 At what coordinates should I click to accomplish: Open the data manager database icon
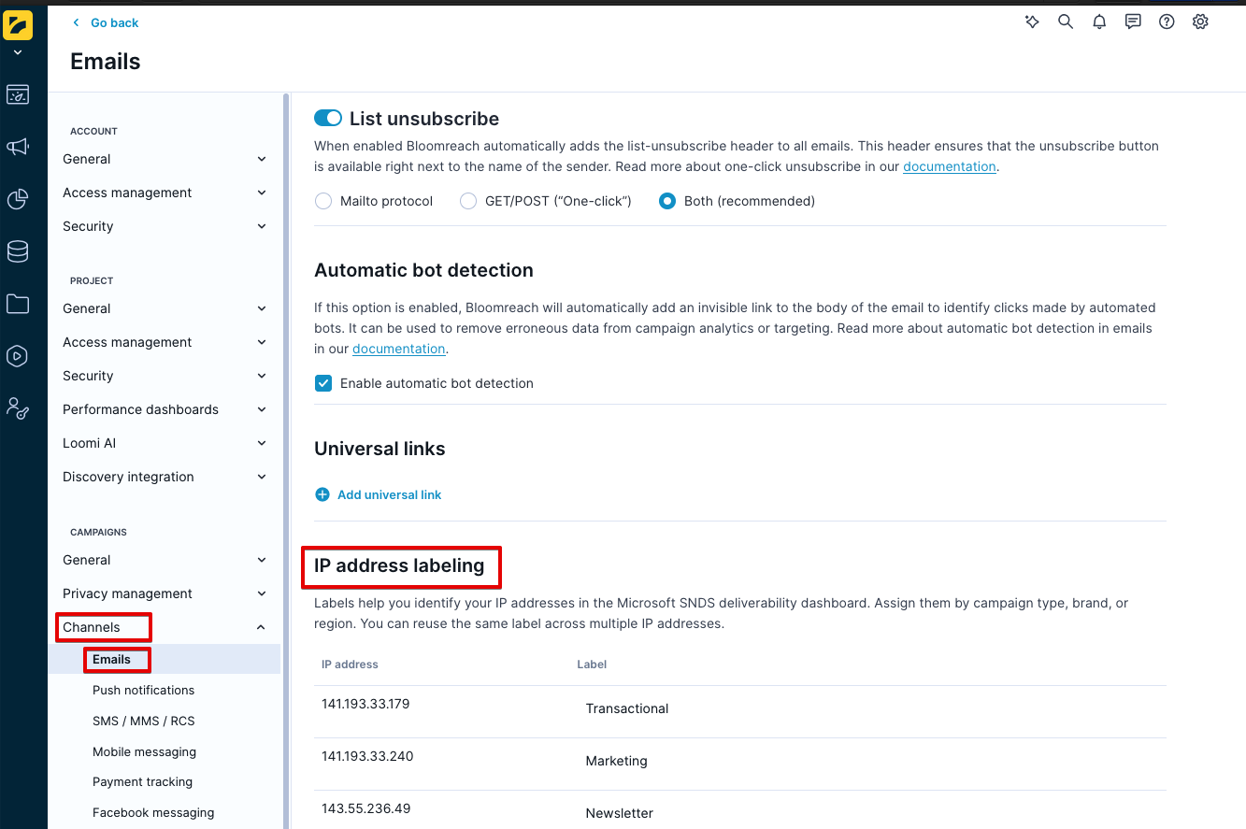point(18,251)
